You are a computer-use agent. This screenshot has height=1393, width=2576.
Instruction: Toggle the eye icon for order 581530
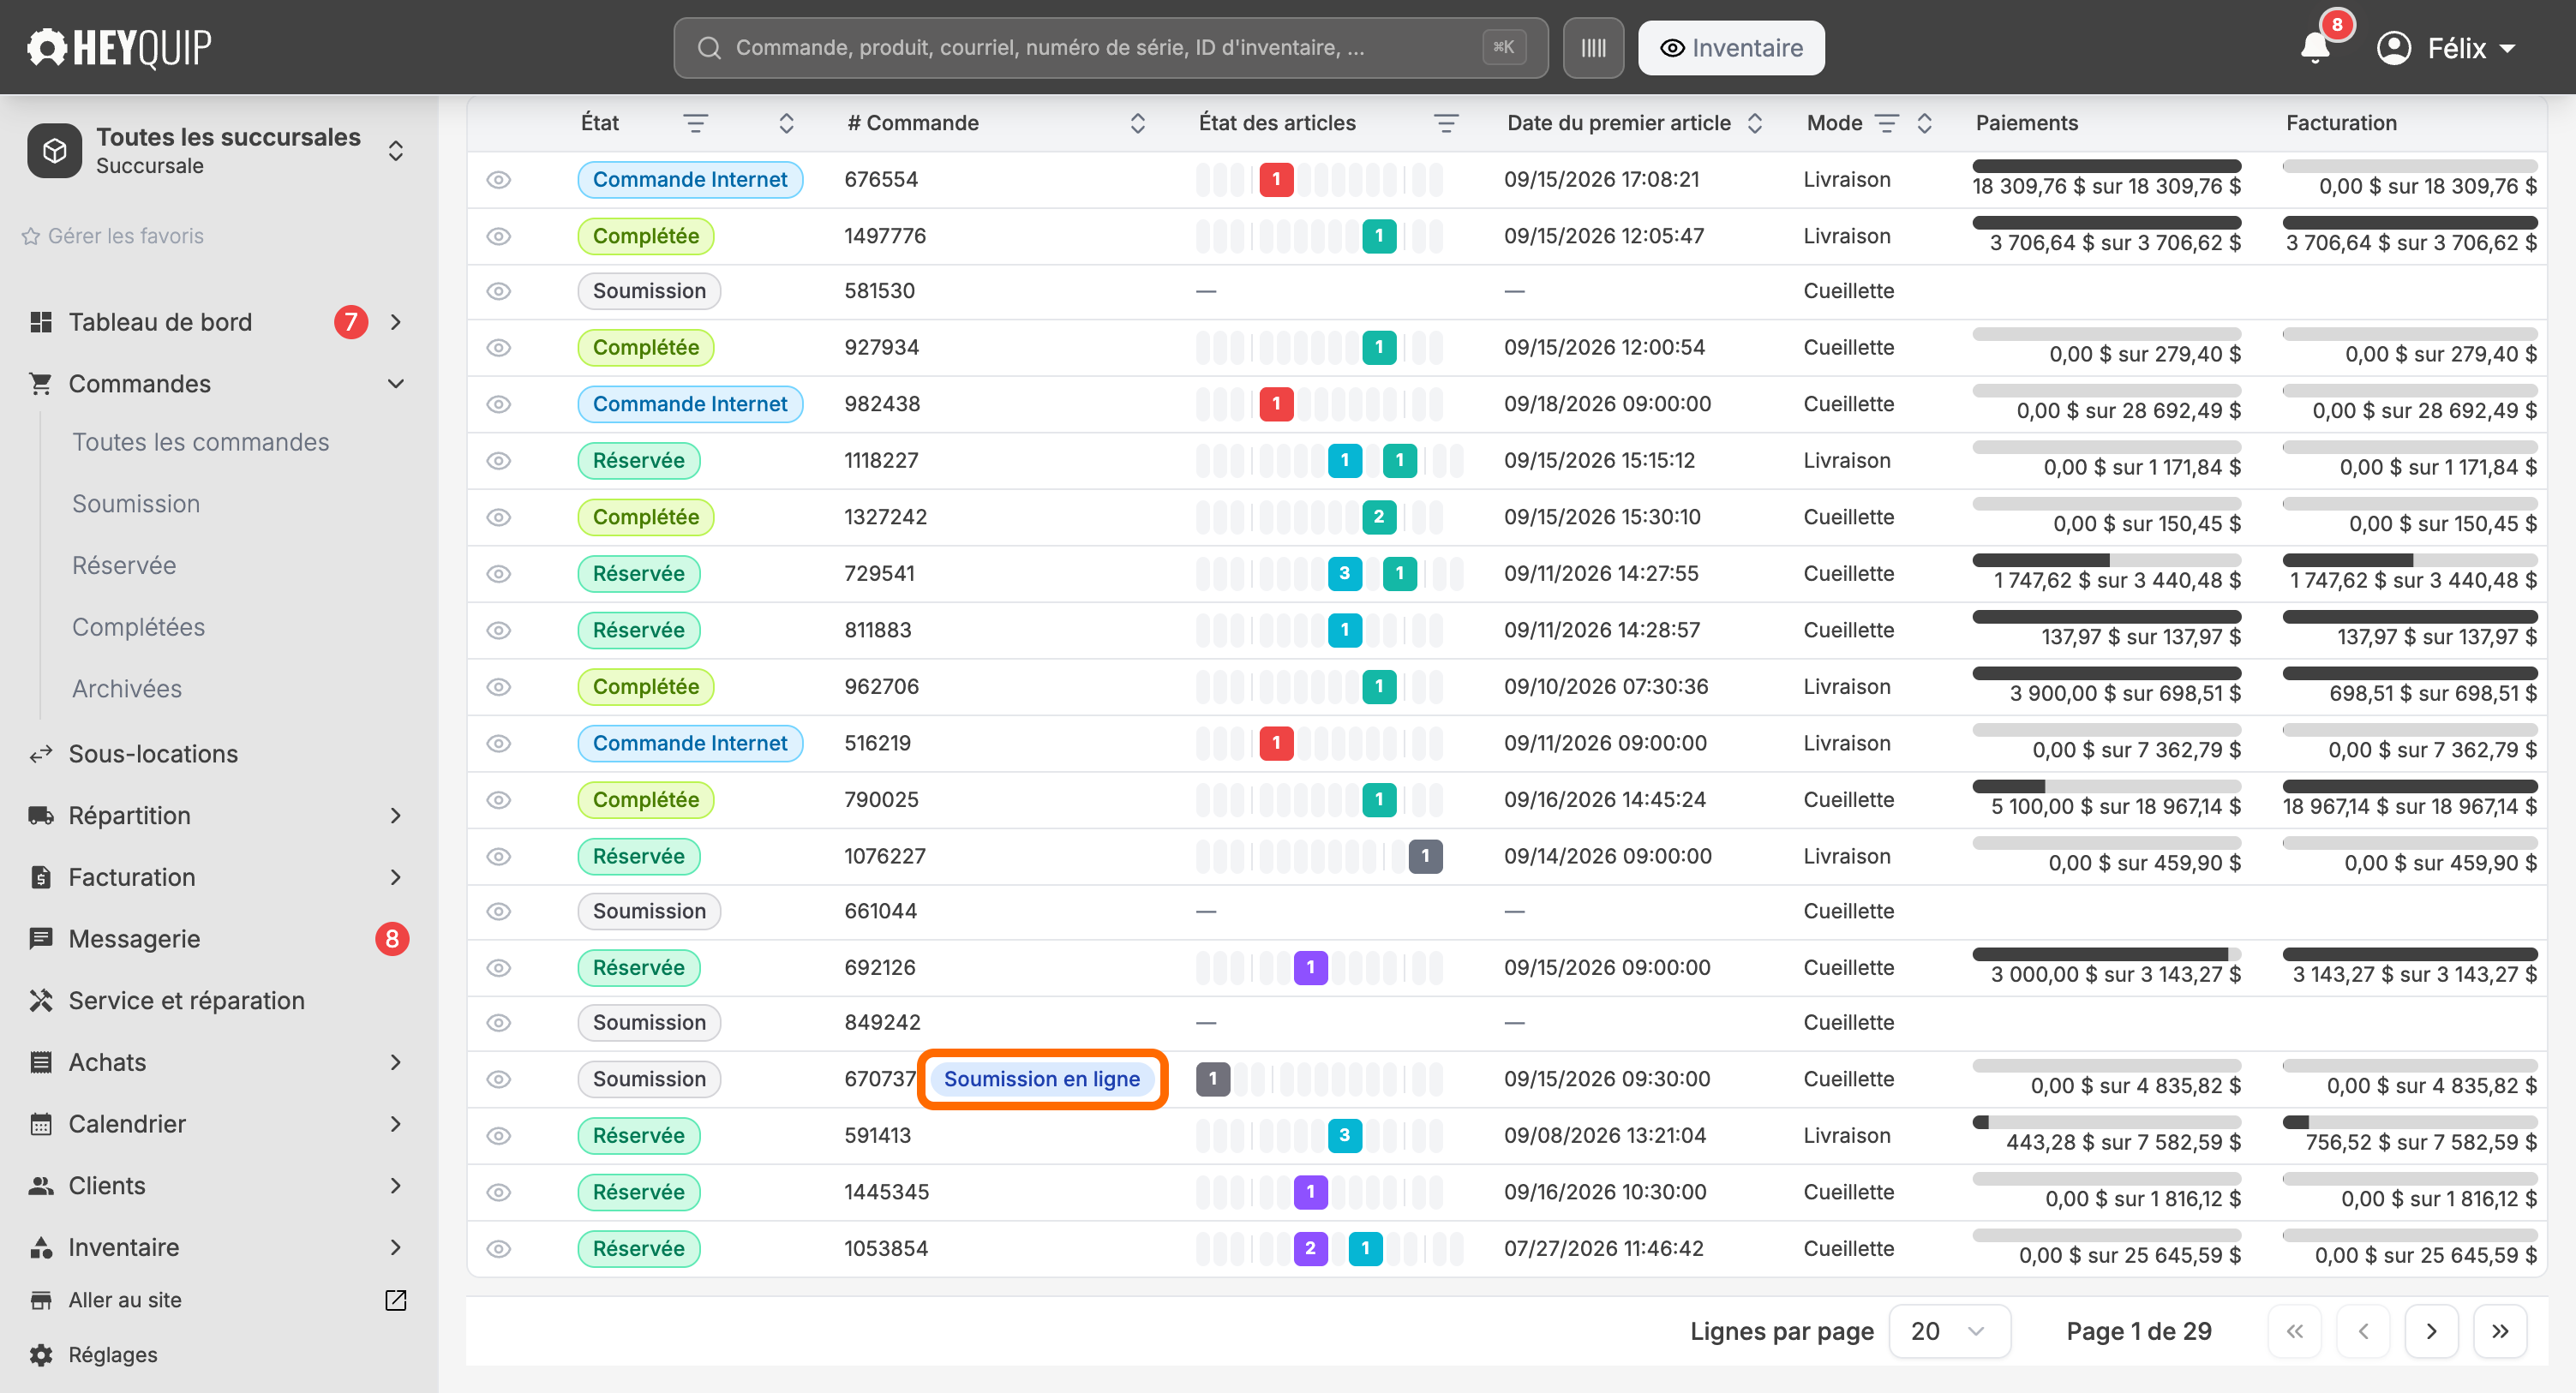click(499, 291)
